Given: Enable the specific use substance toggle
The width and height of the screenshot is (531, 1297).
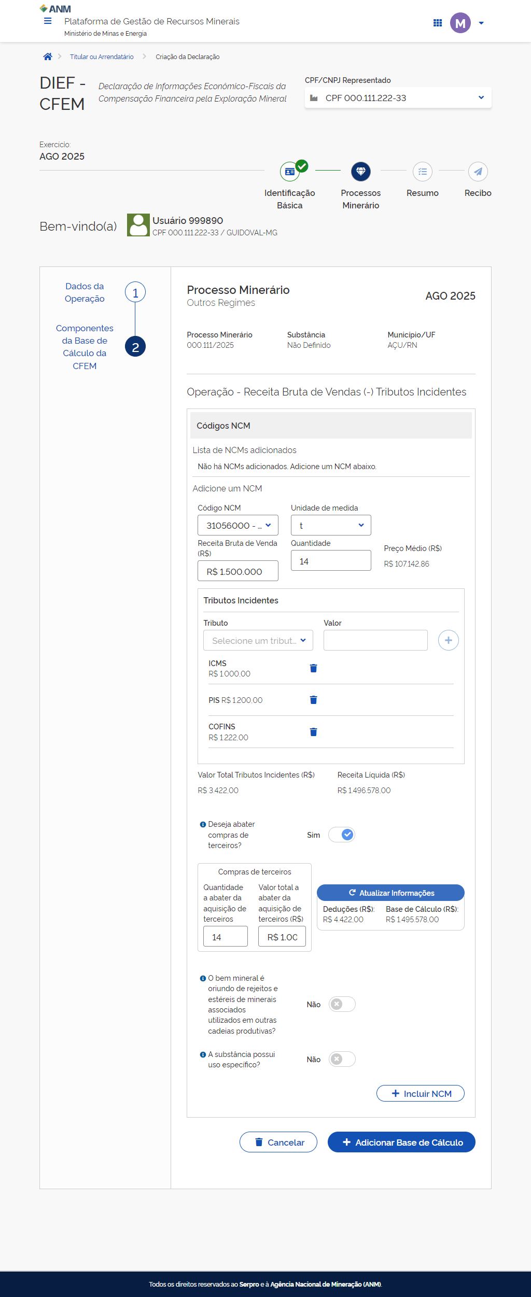Looking at the screenshot, I should pos(342,1059).
